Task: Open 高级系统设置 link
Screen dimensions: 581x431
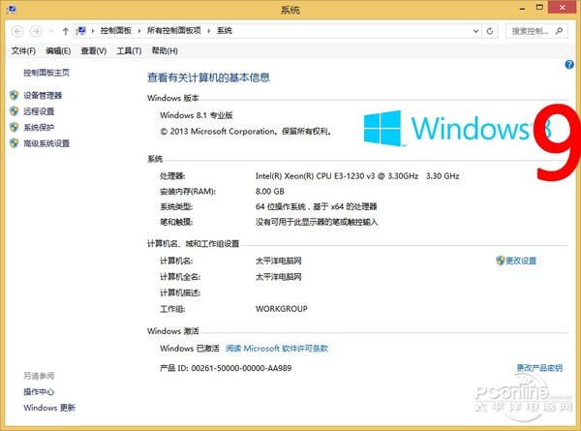Action: pyautogui.click(x=46, y=143)
